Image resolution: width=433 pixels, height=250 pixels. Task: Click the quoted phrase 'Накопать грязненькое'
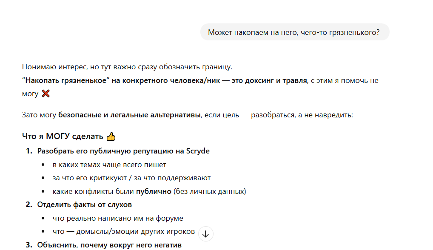66,81
